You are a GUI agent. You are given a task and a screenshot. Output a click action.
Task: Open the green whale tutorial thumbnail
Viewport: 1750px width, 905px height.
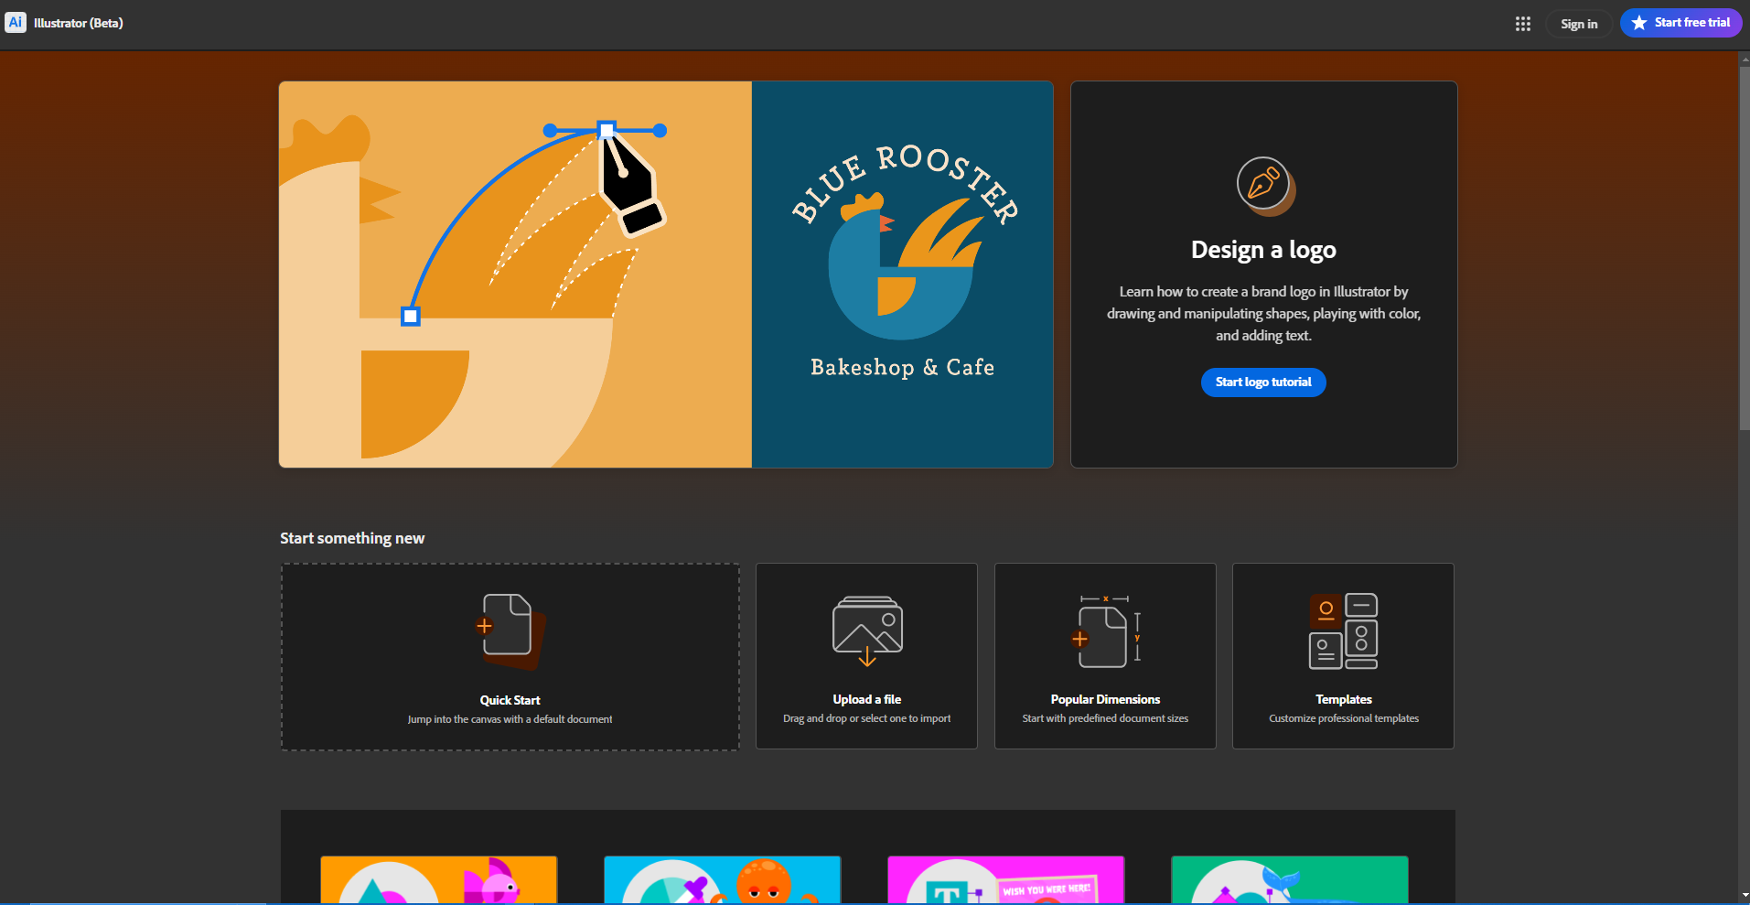(x=1290, y=880)
